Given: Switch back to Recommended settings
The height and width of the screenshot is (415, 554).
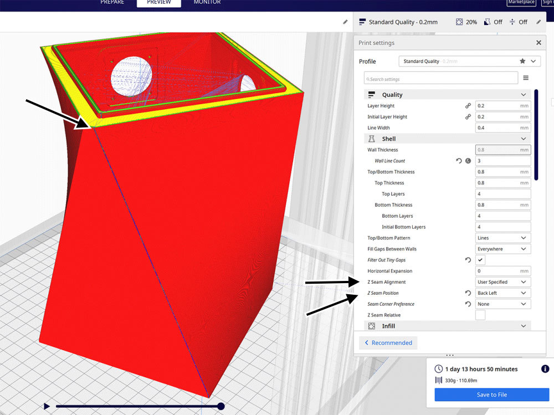Looking at the screenshot, I should (x=388, y=342).
